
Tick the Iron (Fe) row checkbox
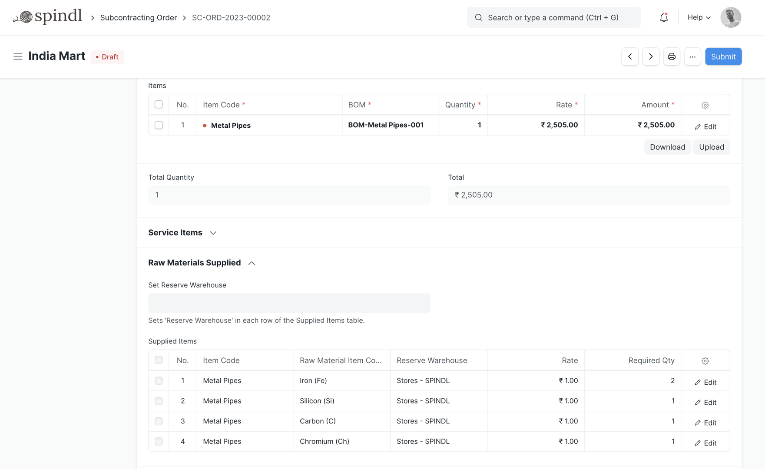pyautogui.click(x=159, y=381)
